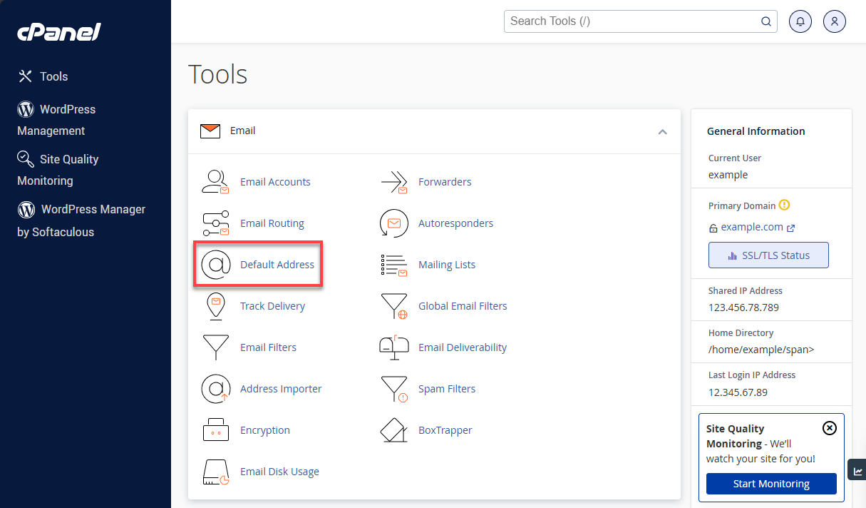Viewport: 866px width, 508px height.
Task: Select the Autoresponders envelope icon
Action: pos(394,223)
